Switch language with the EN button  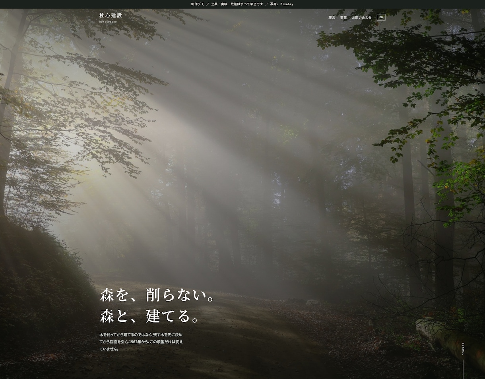coord(381,17)
